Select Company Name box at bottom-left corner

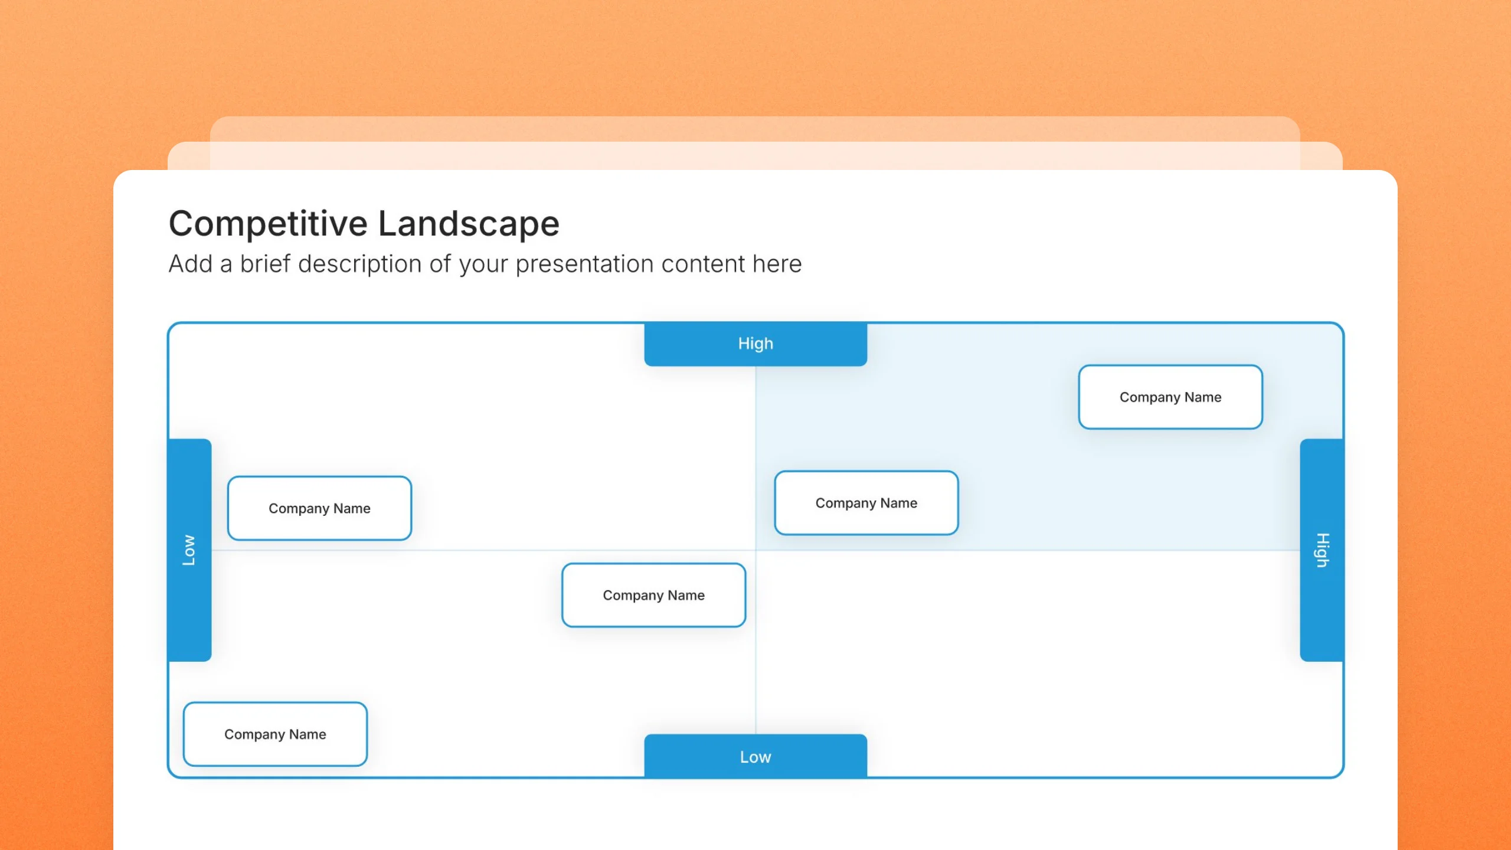coord(275,734)
